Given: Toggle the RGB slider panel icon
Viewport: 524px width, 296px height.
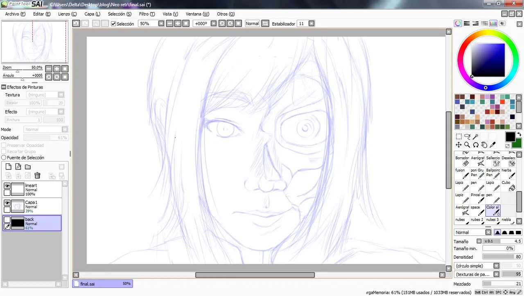Looking at the screenshot, I should click(x=466, y=24).
